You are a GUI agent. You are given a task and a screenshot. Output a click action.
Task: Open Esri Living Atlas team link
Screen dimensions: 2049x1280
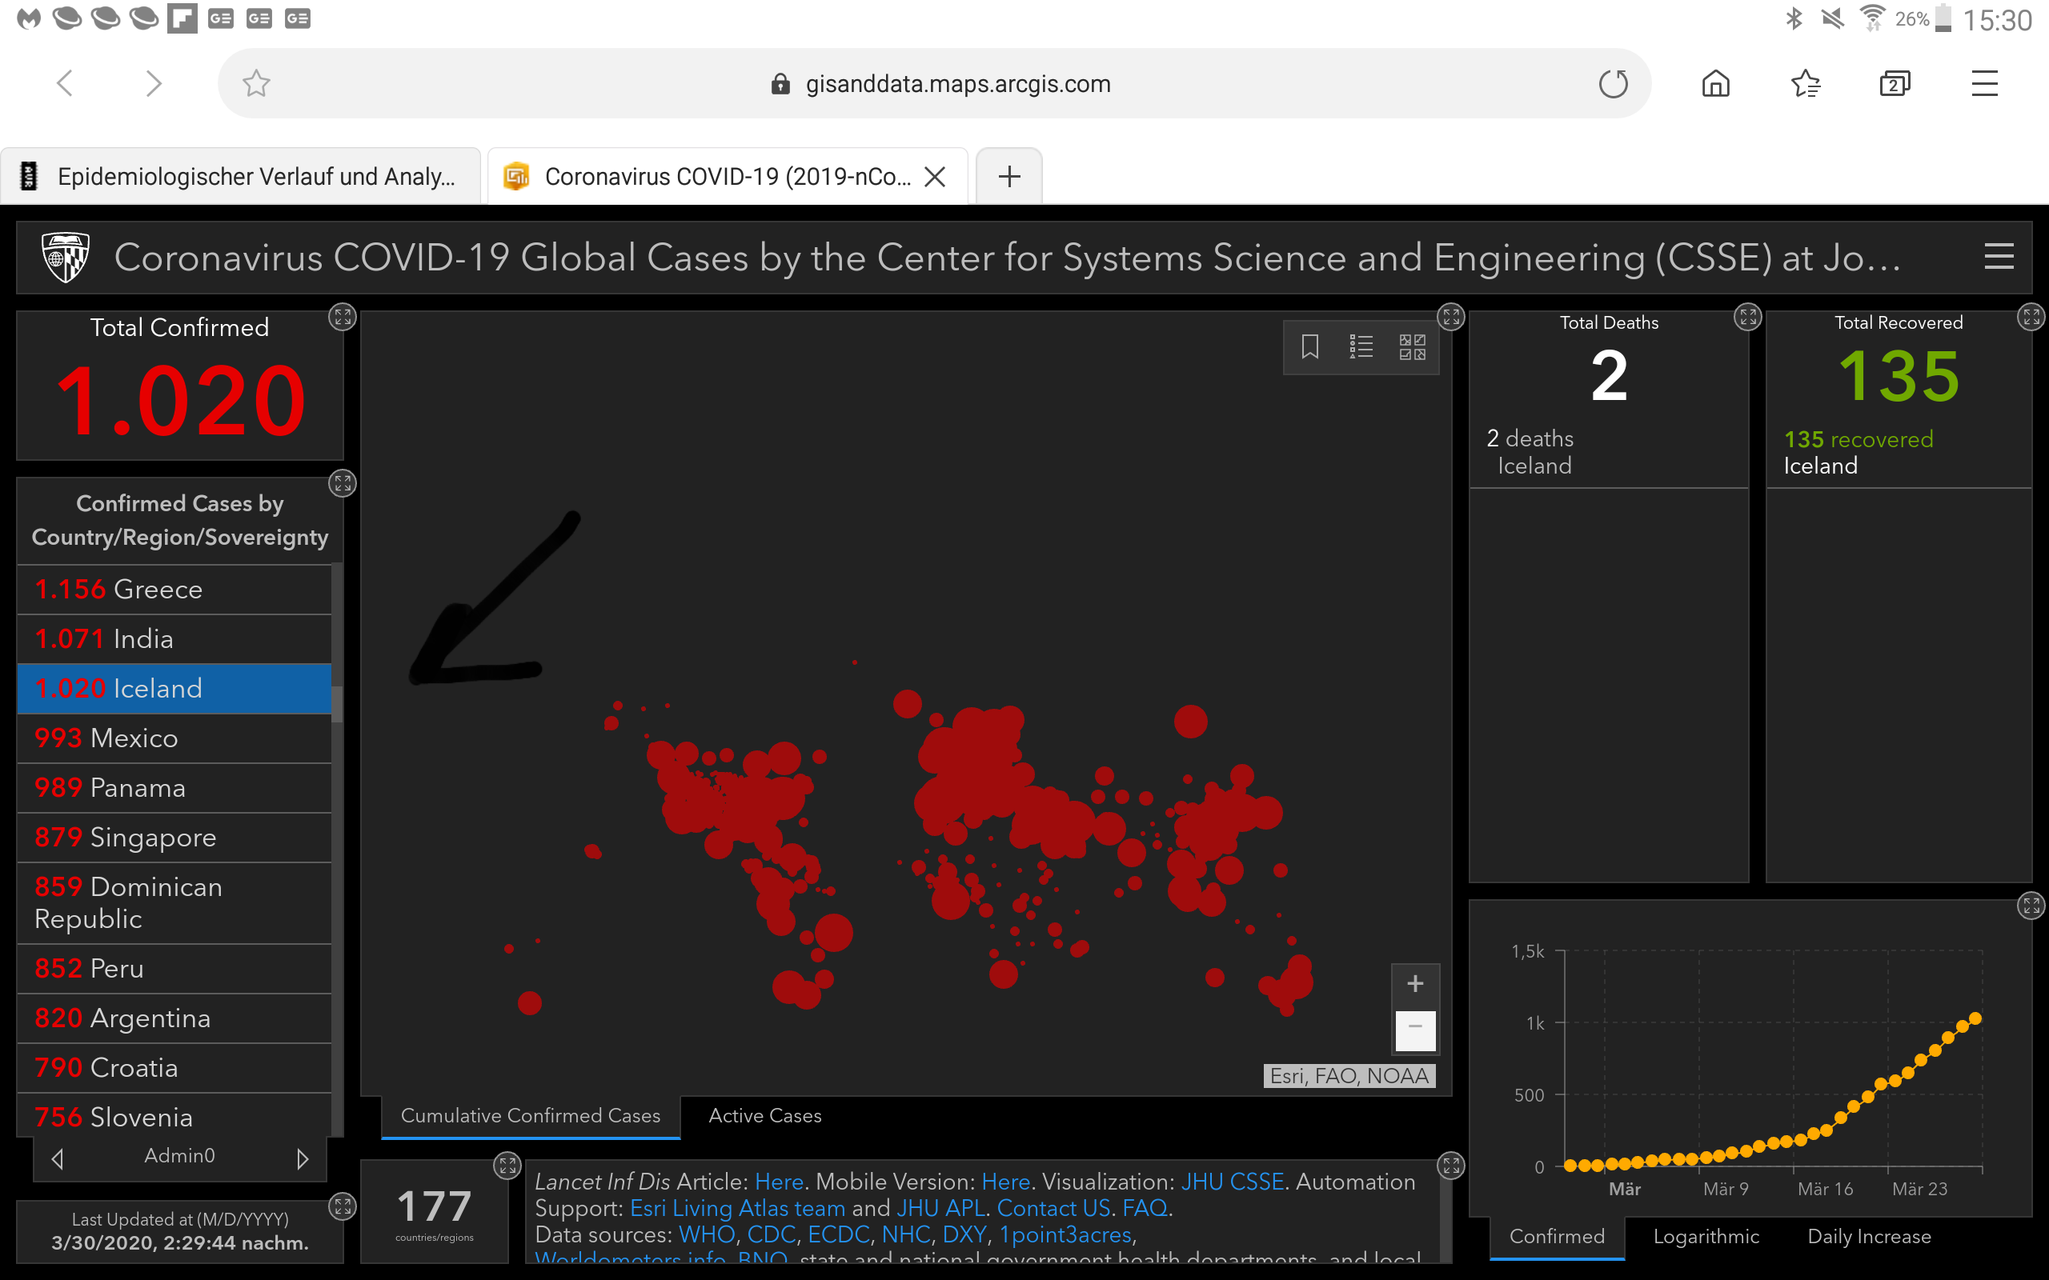[x=737, y=1208]
